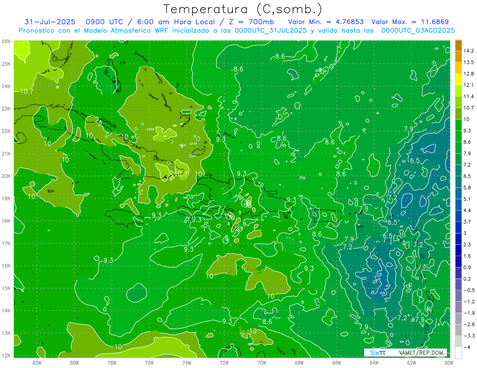Click the 74W longitude axis label
The image size is (477, 368).
pos(186,362)
